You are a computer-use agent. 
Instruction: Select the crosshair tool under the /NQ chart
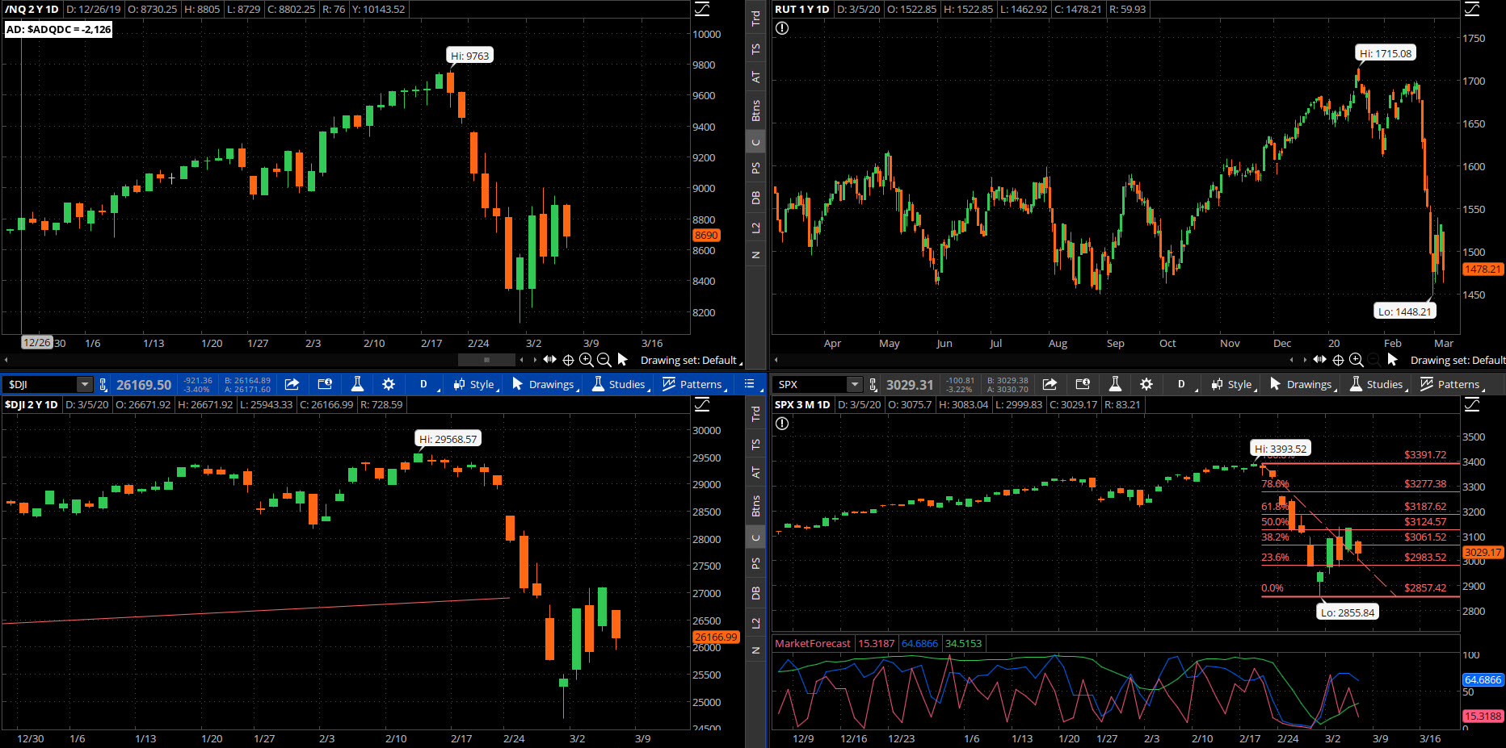[568, 360]
